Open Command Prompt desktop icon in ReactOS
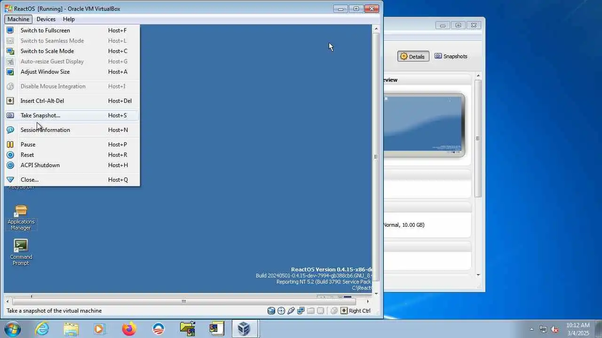602x338 pixels. coord(21,253)
